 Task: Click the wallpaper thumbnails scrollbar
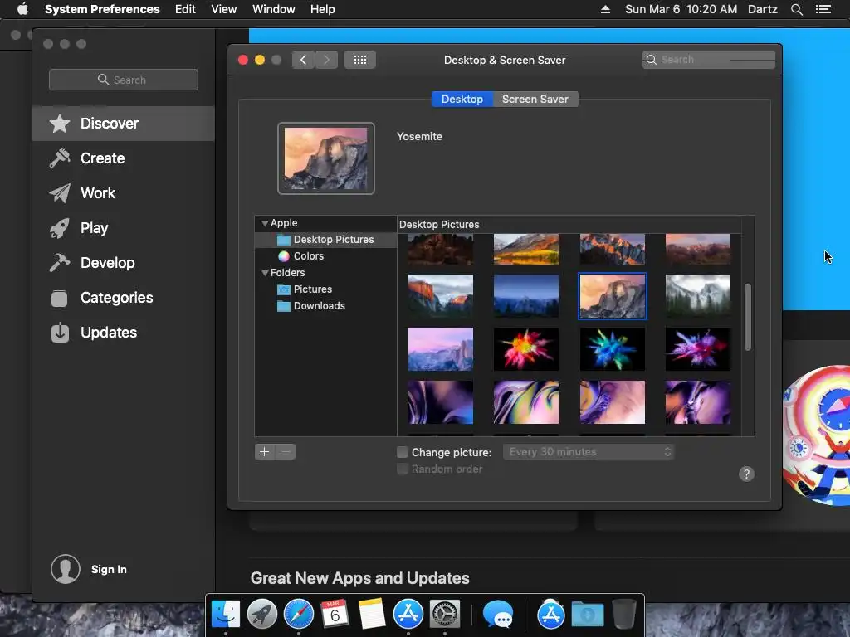(x=748, y=317)
